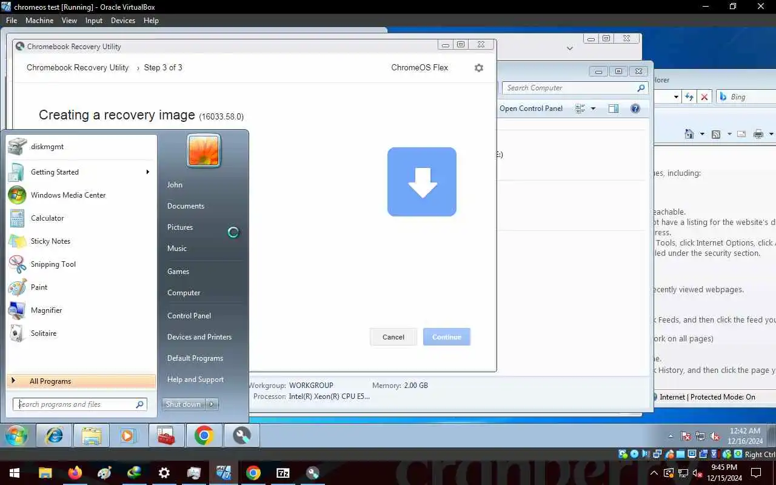Viewport: 776px width, 485px height.
Task: Open the host notification center icon
Action: coord(757,473)
